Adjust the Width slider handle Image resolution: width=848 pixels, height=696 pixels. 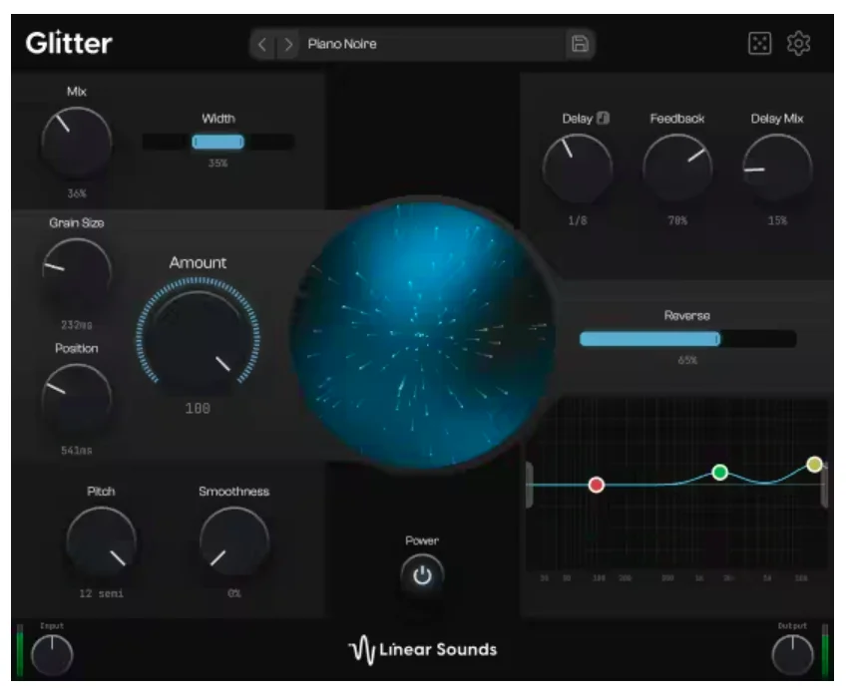tap(217, 143)
